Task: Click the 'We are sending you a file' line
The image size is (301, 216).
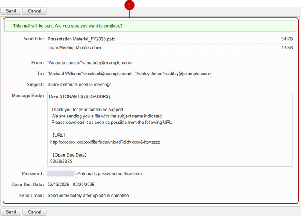Action: point(107,116)
